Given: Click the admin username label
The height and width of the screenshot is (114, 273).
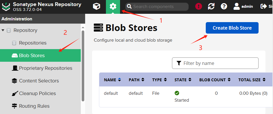Looking at the screenshot, I should tap(247, 7).
